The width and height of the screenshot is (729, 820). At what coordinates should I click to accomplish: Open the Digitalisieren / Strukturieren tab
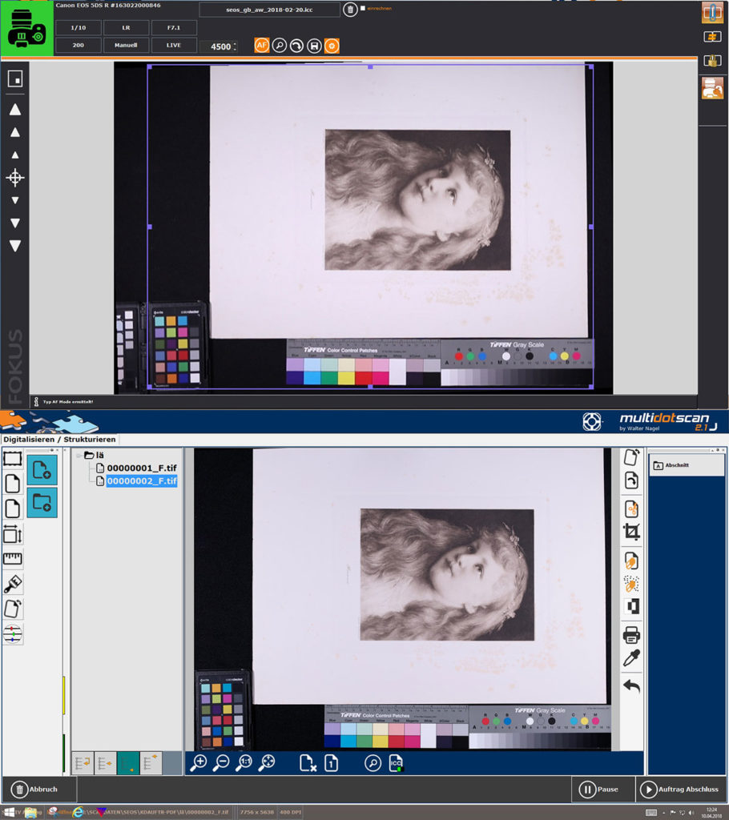pyautogui.click(x=59, y=439)
